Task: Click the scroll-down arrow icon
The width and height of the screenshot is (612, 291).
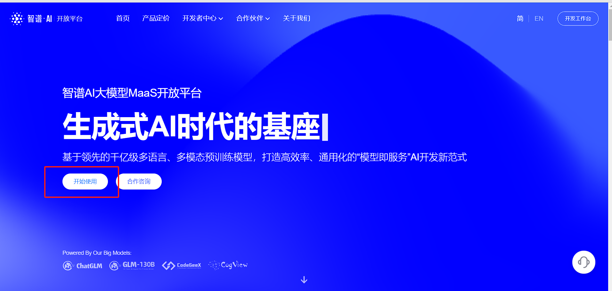Action: coord(304,280)
